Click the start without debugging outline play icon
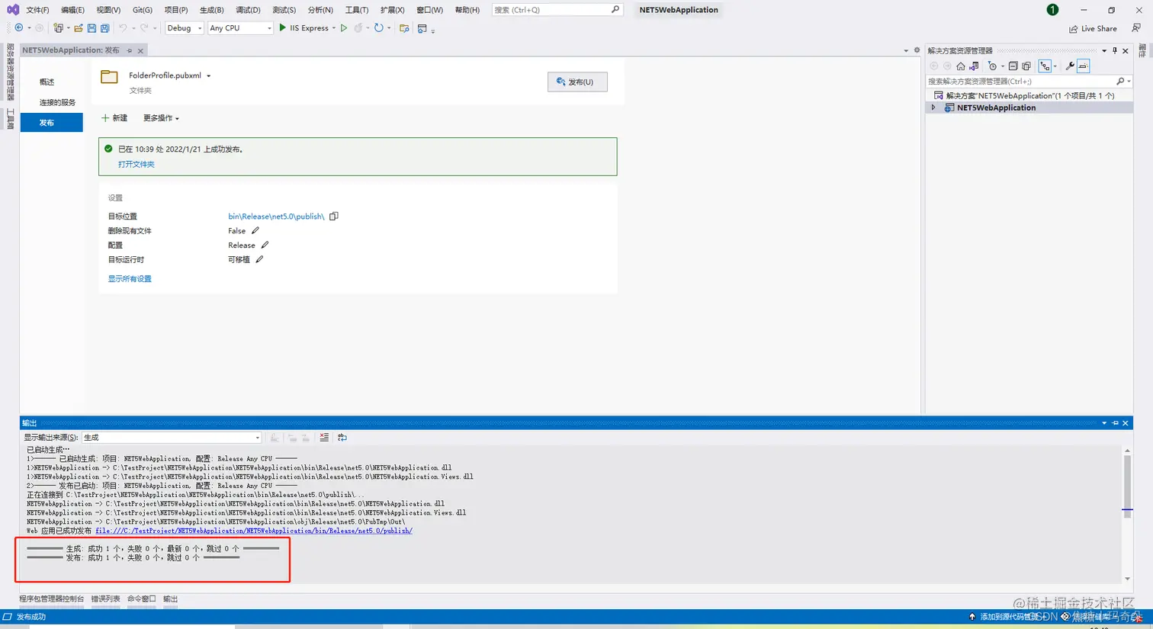 (x=344, y=28)
